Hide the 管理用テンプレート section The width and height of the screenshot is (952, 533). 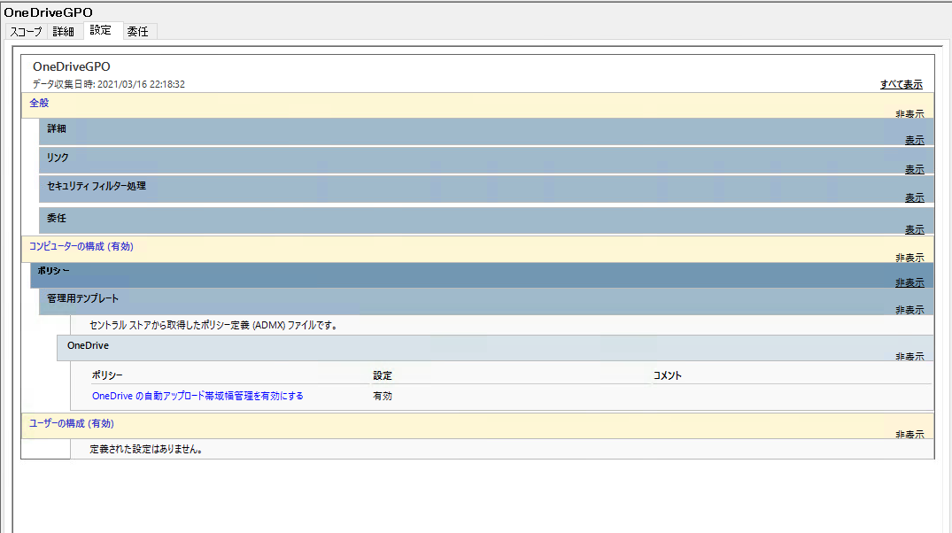point(909,310)
